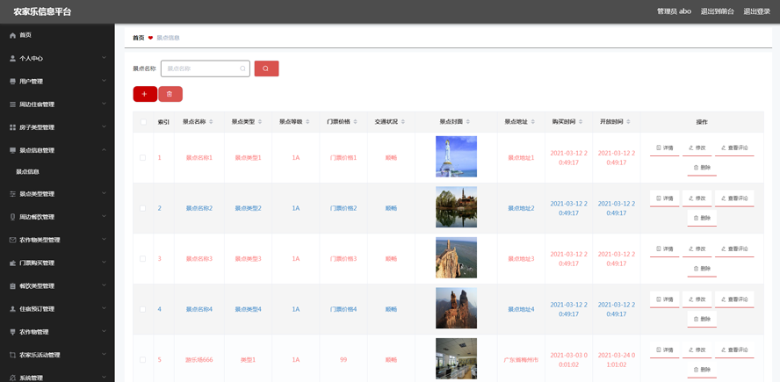
Task: Click 首页 in the breadcrumb
Action: point(138,38)
